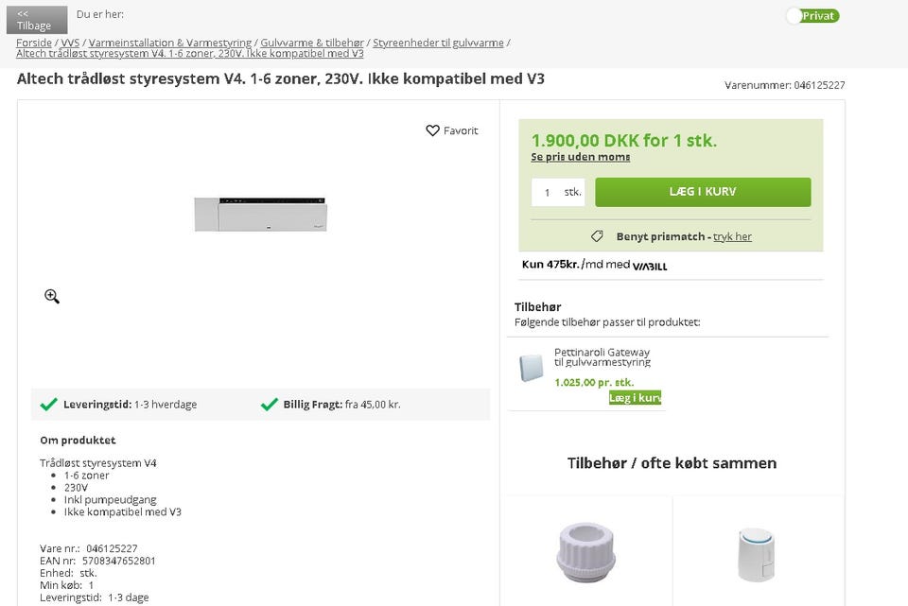Go to Gulvvarme & tilbehør breadcrumb
This screenshot has height=606, width=908.
coord(312,43)
